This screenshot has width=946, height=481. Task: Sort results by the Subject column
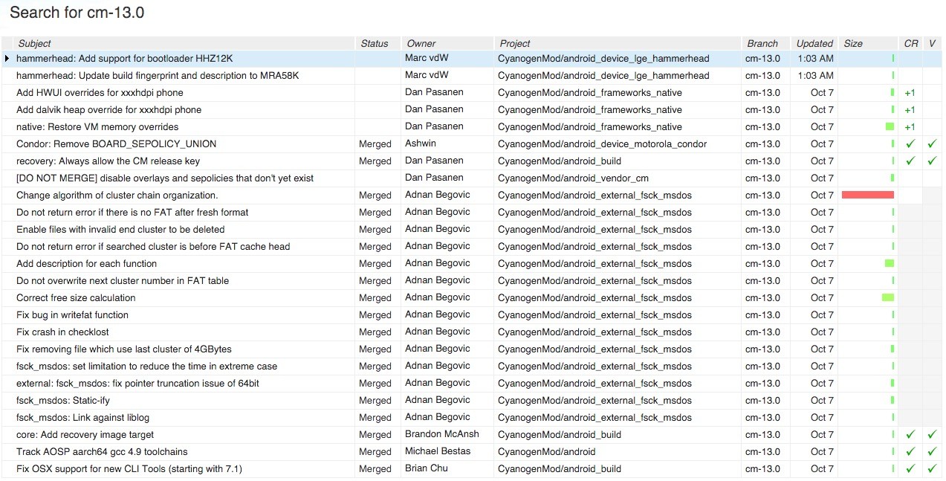[34, 43]
